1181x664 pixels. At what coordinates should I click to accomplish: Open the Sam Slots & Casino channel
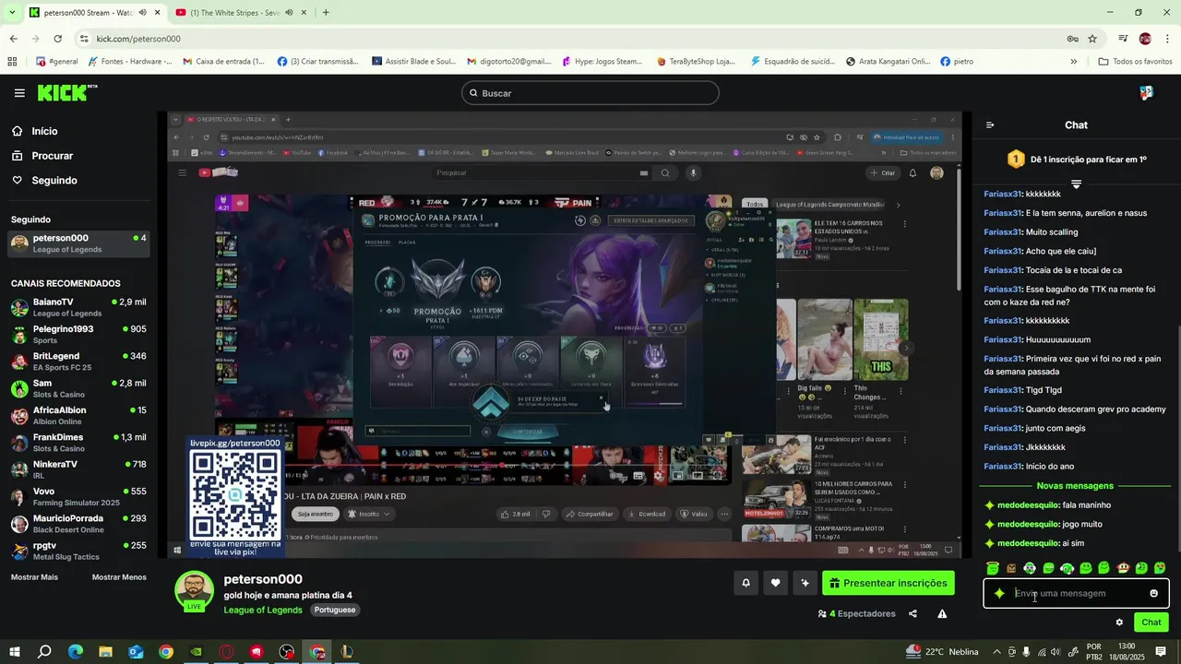(x=78, y=388)
